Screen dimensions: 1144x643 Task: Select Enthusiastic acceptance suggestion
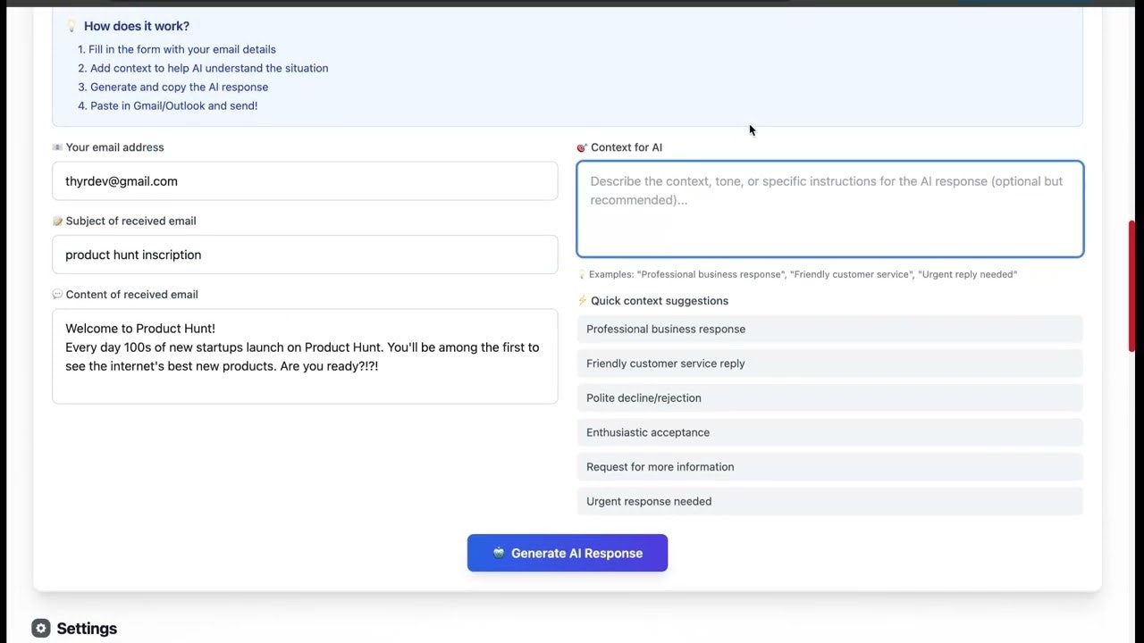829,432
